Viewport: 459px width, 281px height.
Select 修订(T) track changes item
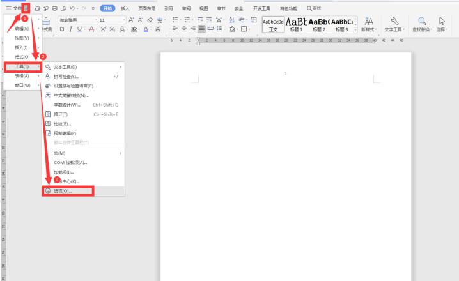61,114
